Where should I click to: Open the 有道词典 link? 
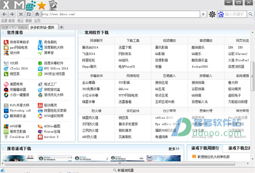coord(161,137)
